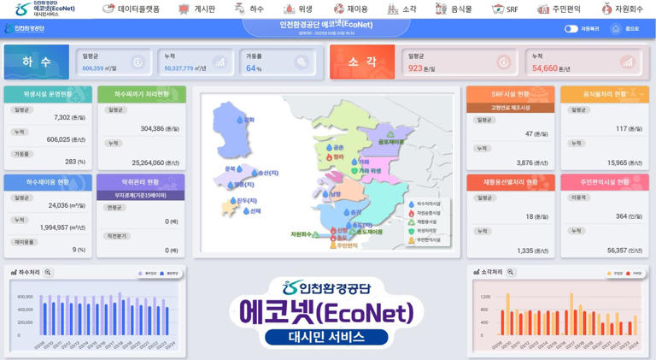The image size is (656, 360).
Task: Toggle the 자동복귀 switch
Action: (571, 28)
